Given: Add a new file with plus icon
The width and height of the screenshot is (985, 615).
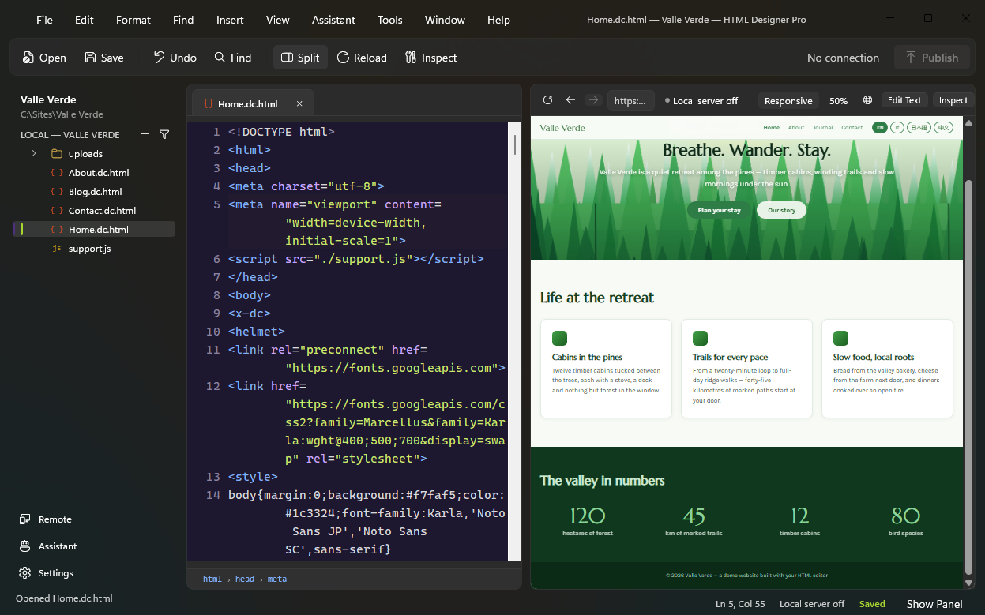Looking at the screenshot, I should coord(145,134).
